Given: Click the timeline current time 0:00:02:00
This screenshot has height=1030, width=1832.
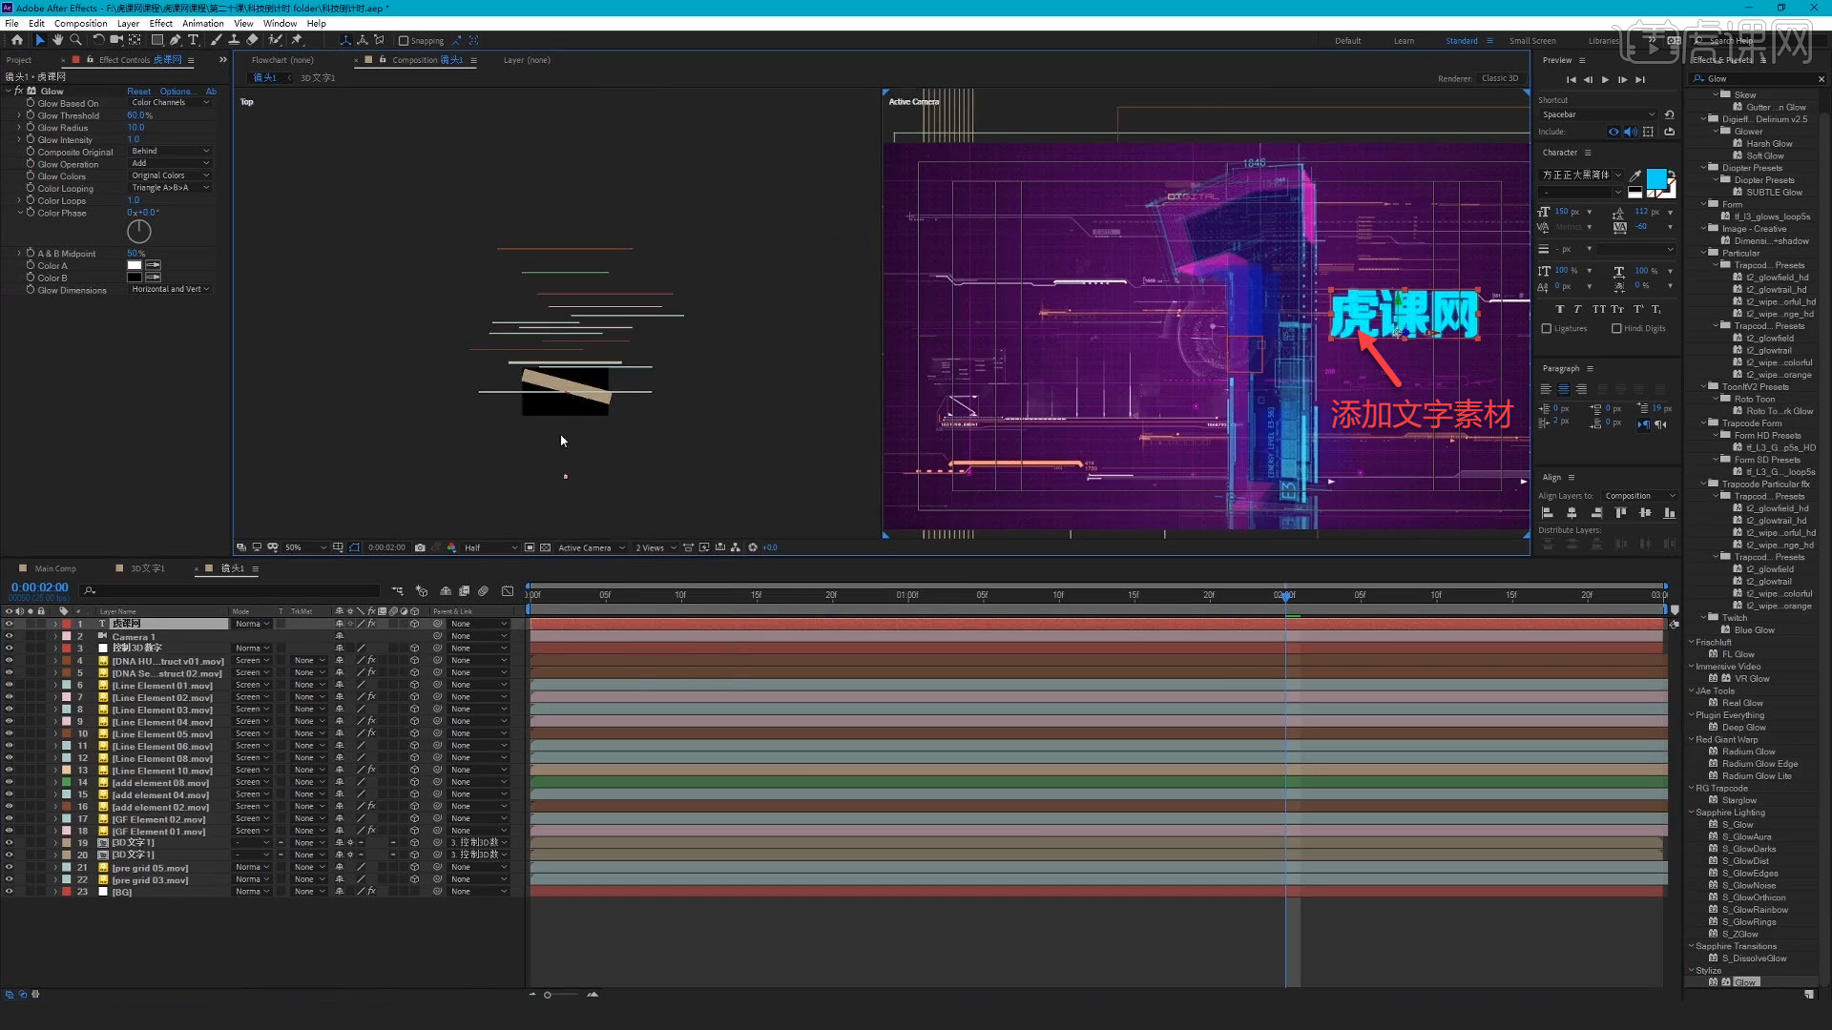Looking at the screenshot, I should (x=39, y=587).
